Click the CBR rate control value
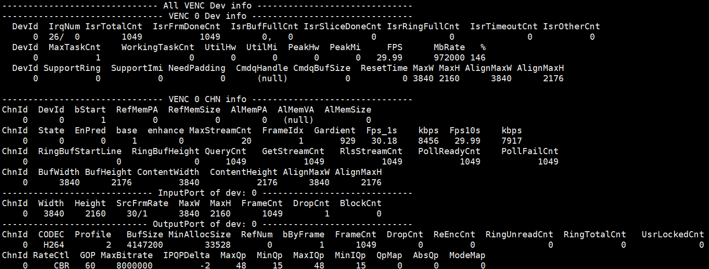The image size is (709, 269). [62, 266]
